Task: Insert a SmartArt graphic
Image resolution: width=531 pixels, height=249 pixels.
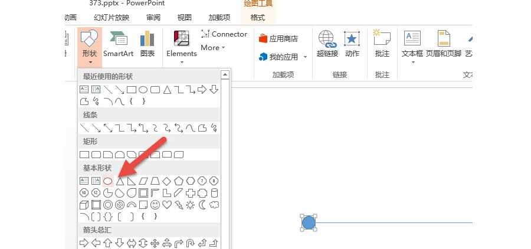Action: (118, 44)
